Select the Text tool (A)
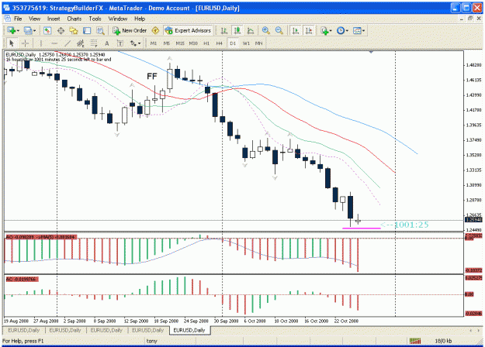This screenshot has width=485, height=347. coord(107,43)
